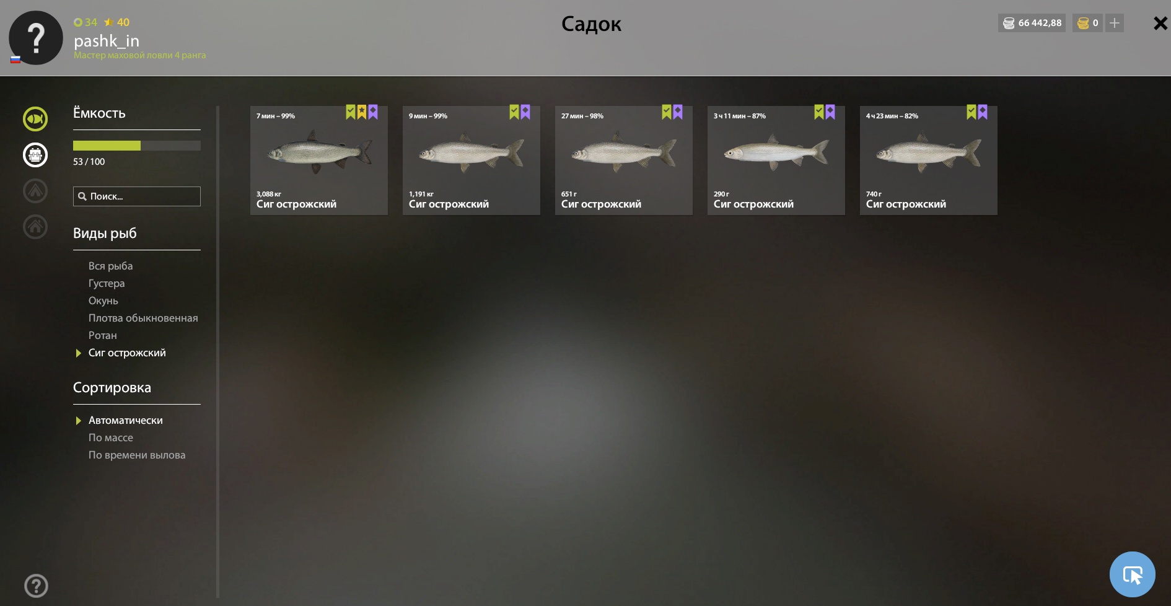Toggle purple bookmark on 740 г fish
The height and width of the screenshot is (606, 1171).
[x=983, y=112]
